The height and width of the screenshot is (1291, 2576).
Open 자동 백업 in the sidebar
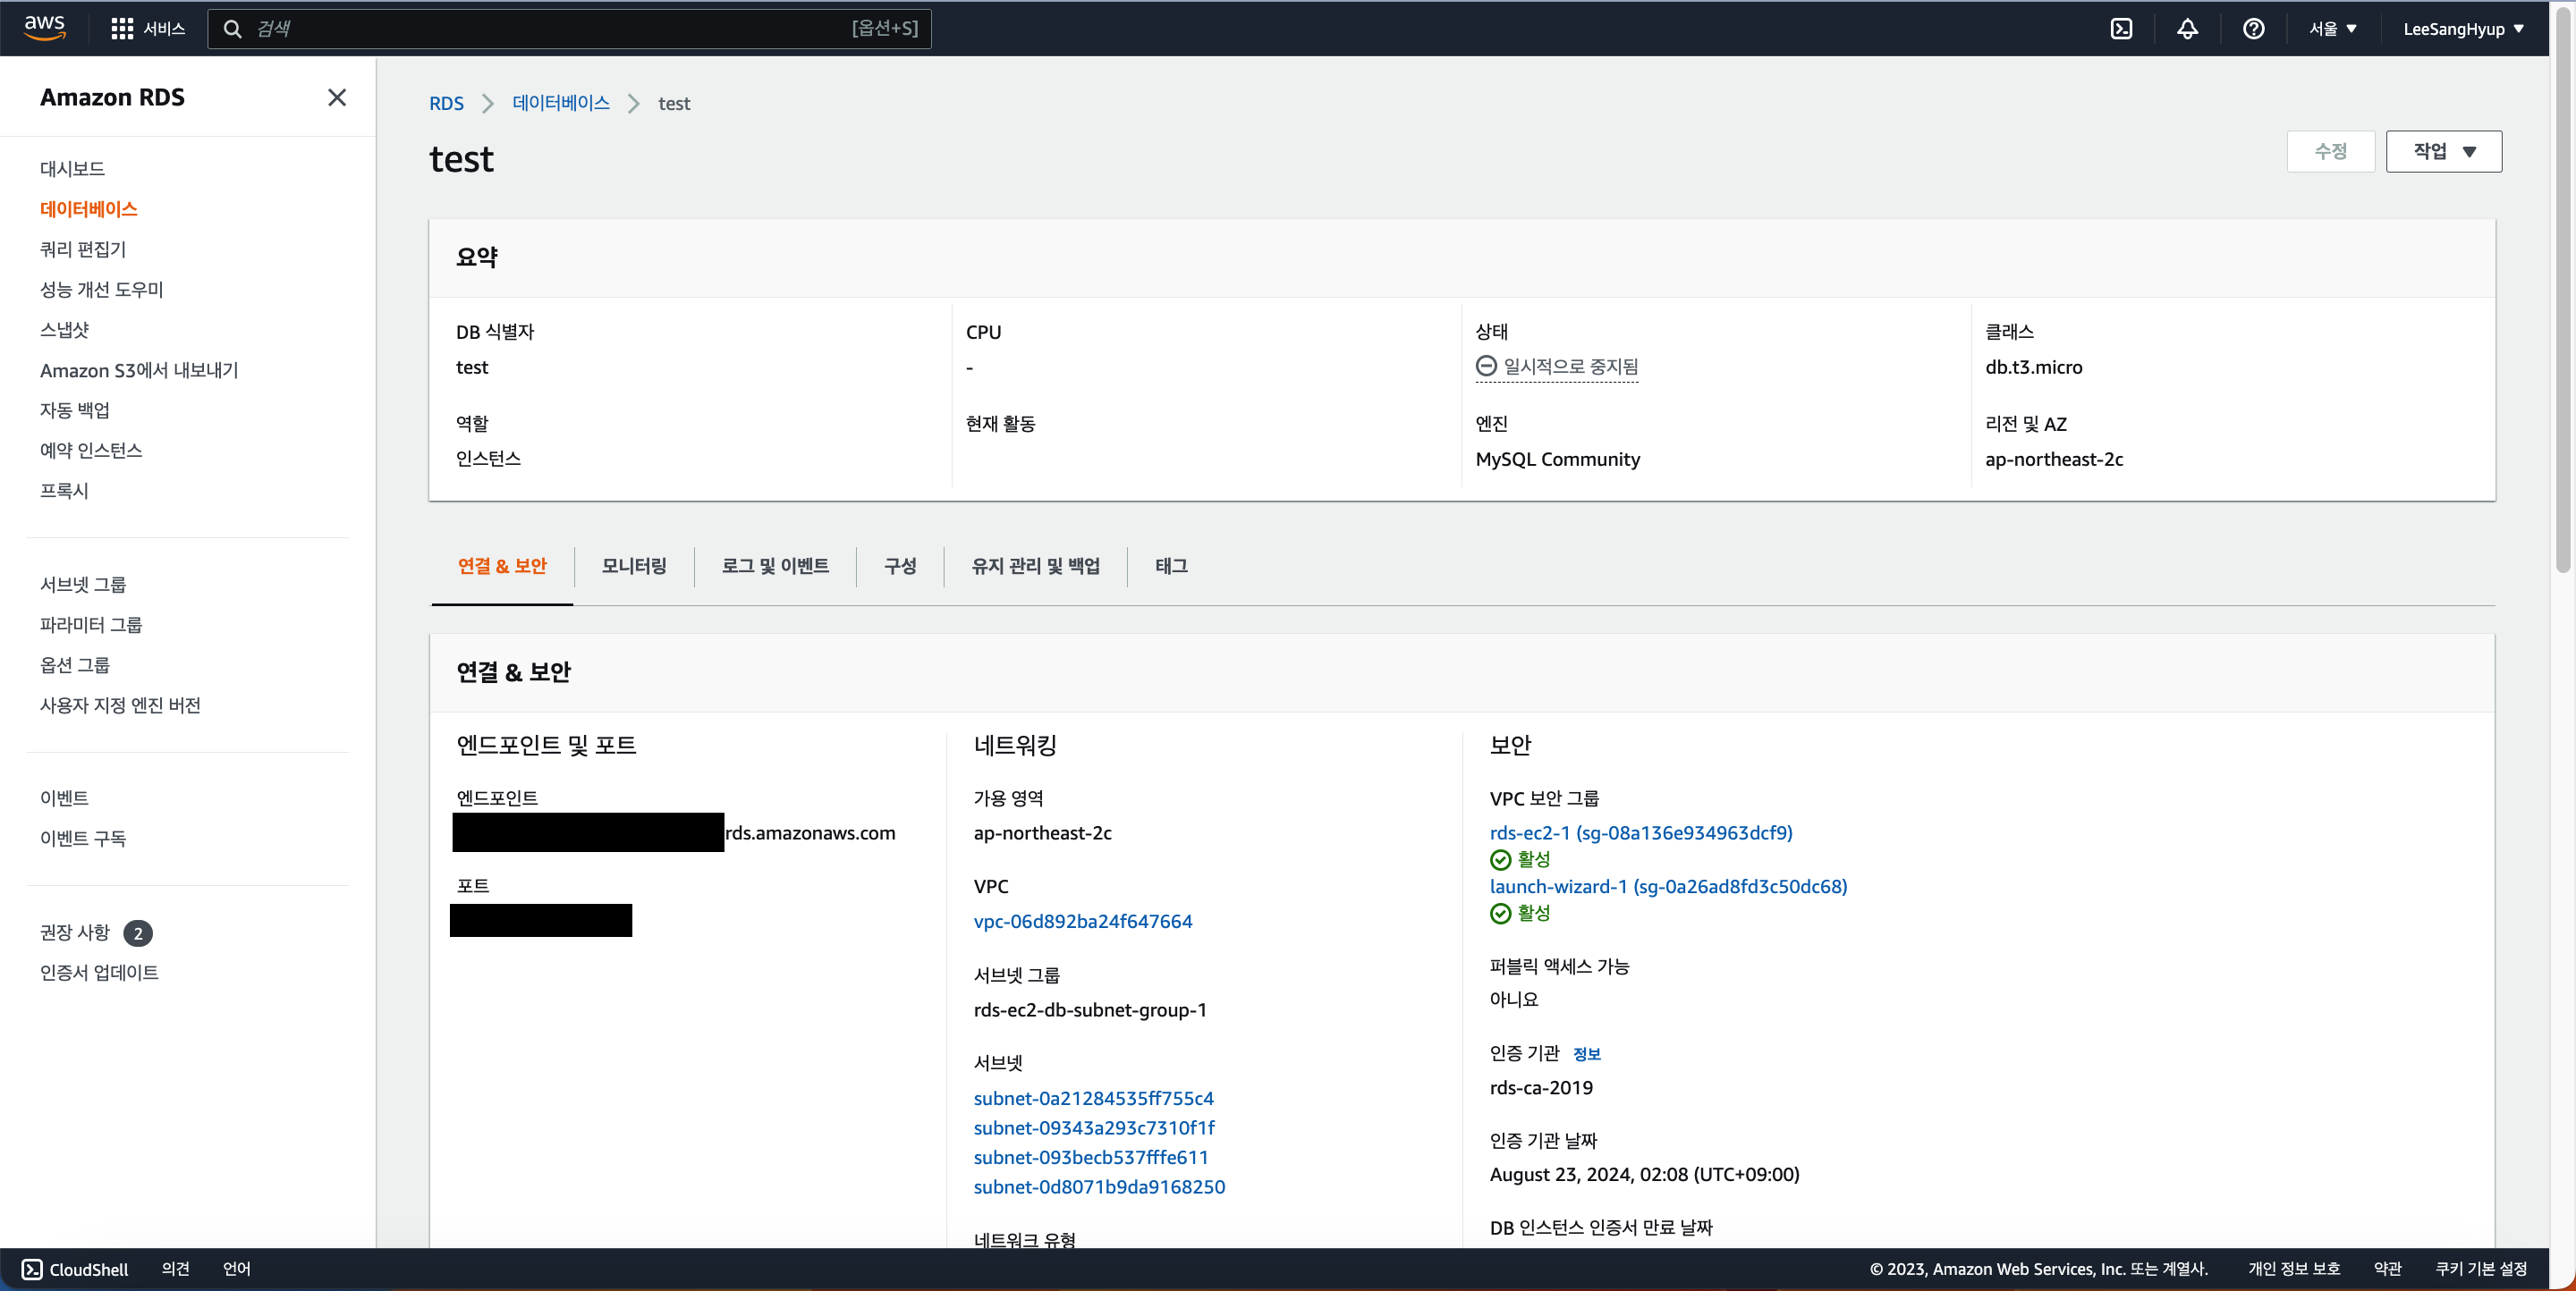[75, 410]
